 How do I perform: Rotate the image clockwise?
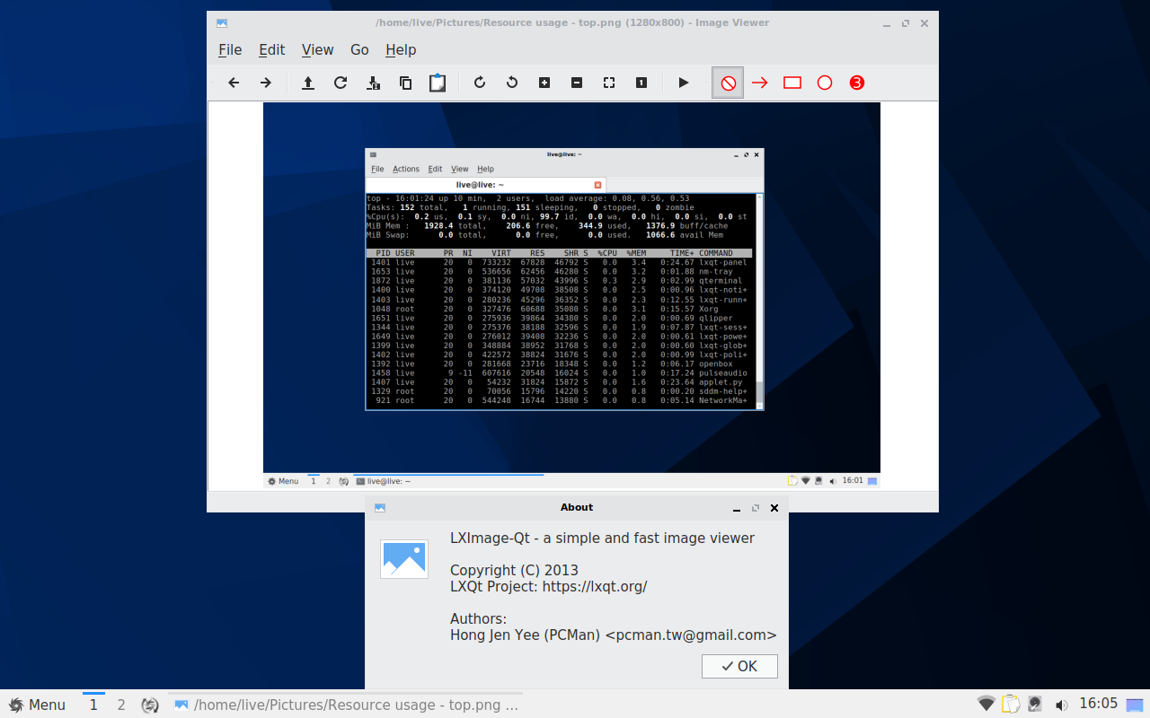coord(479,82)
